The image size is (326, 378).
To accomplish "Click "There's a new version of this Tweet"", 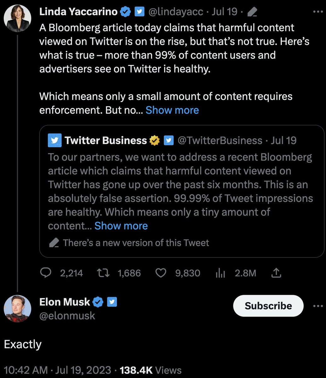I will [135, 243].
